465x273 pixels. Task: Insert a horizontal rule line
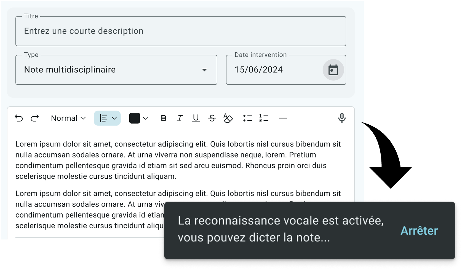283,118
